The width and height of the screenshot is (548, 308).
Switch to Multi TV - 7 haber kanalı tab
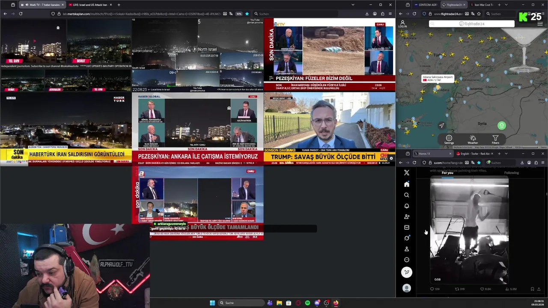42,5
